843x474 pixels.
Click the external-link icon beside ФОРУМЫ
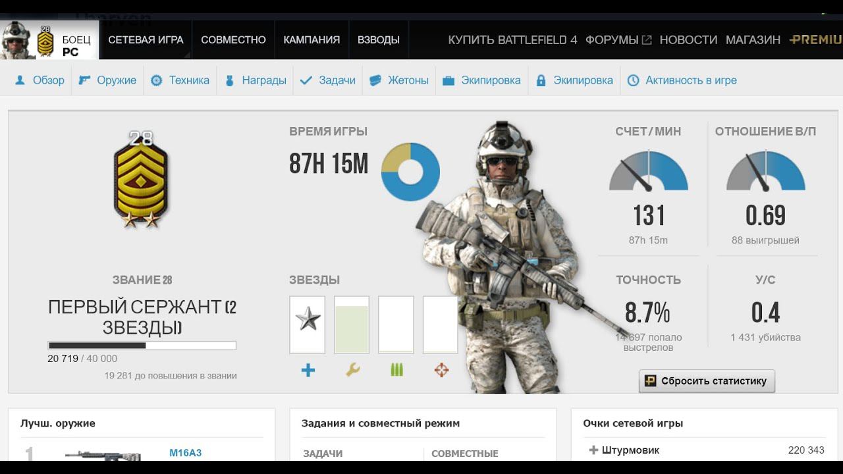pyautogui.click(x=647, y=40)
